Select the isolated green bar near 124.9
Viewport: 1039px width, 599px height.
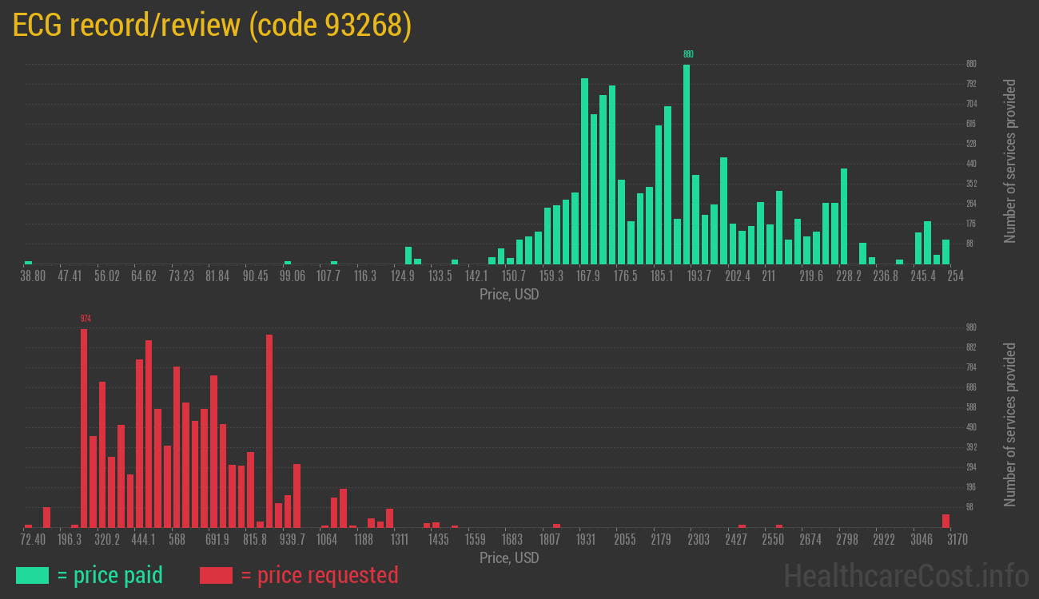click(409, 257)
